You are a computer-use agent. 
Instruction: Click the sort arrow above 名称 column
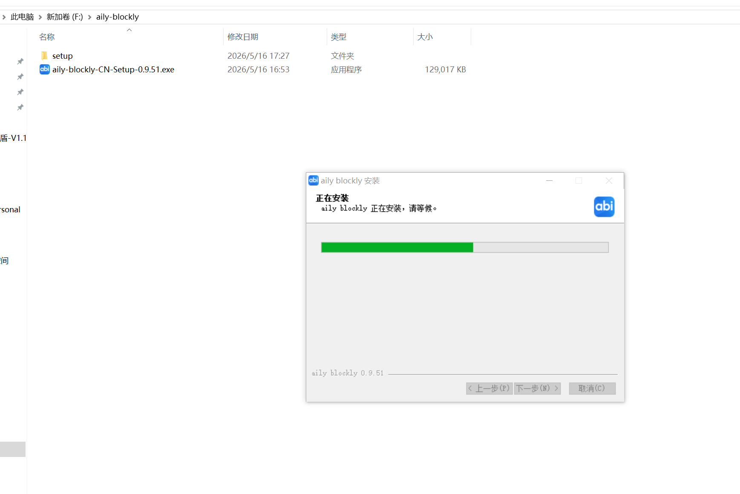click(x=130, y=30)
